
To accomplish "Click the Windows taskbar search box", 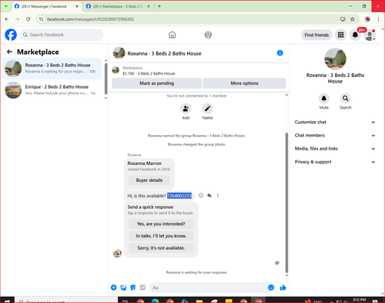I will [66, 301].
